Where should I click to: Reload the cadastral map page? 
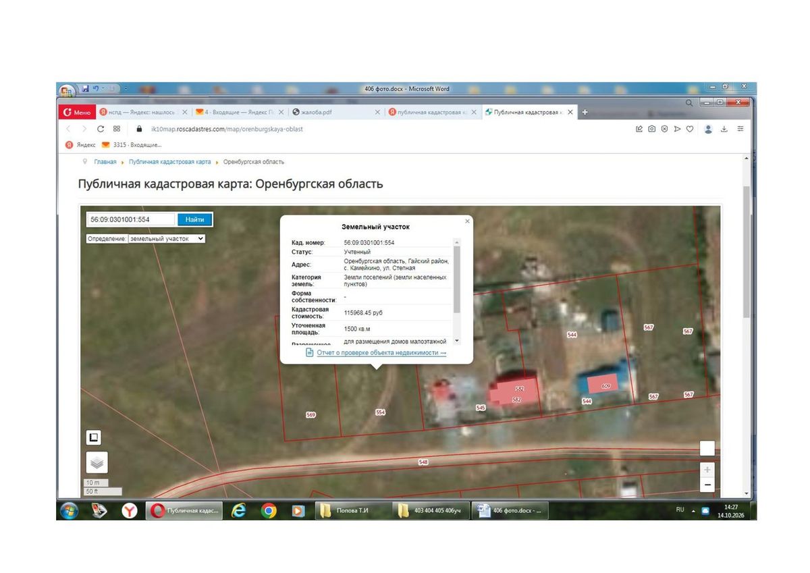coord(101,128)
